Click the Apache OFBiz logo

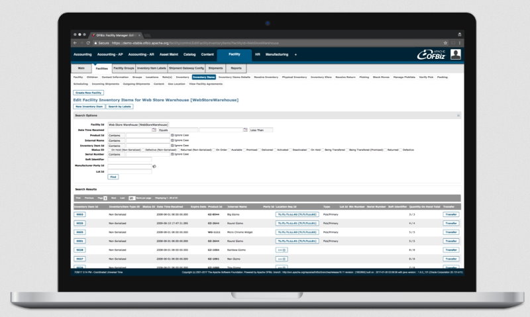(x=431, y=54)
